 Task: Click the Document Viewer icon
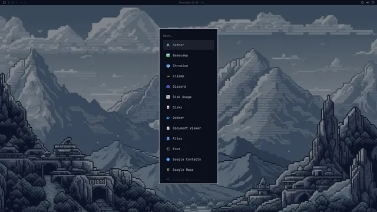168,128
